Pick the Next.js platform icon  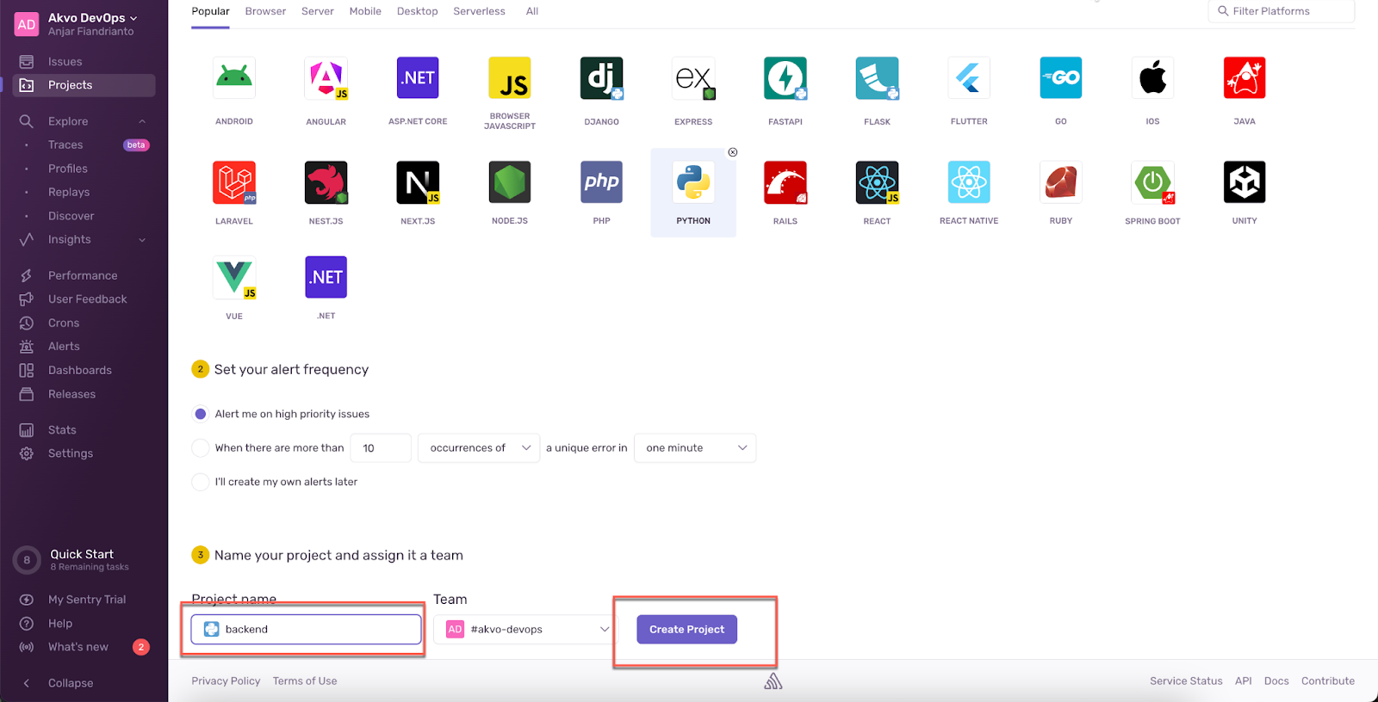(418, 182)
